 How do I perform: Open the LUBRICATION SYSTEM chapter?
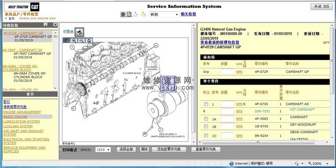pyautogui.click(x=21, y=122)
